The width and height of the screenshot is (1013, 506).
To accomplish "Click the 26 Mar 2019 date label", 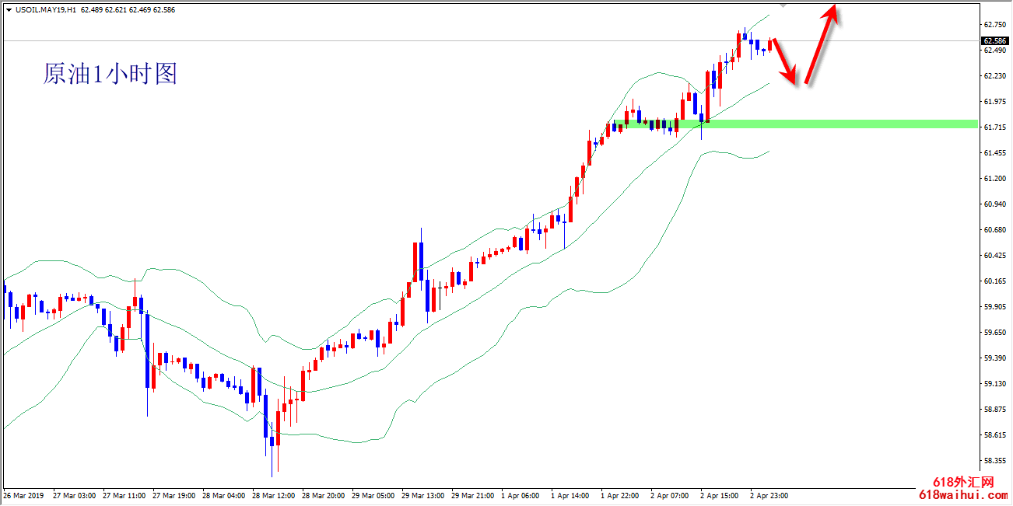I will (23, 495).
